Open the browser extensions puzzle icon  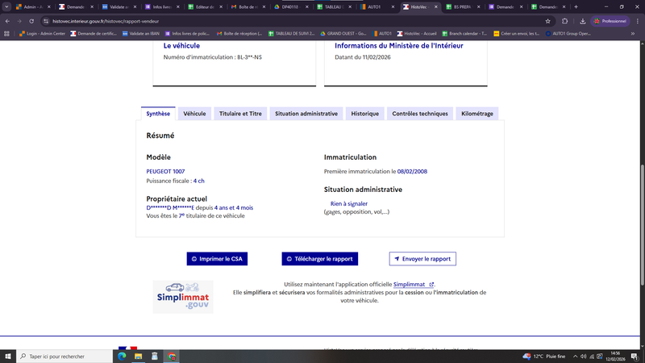coord(564,21)
